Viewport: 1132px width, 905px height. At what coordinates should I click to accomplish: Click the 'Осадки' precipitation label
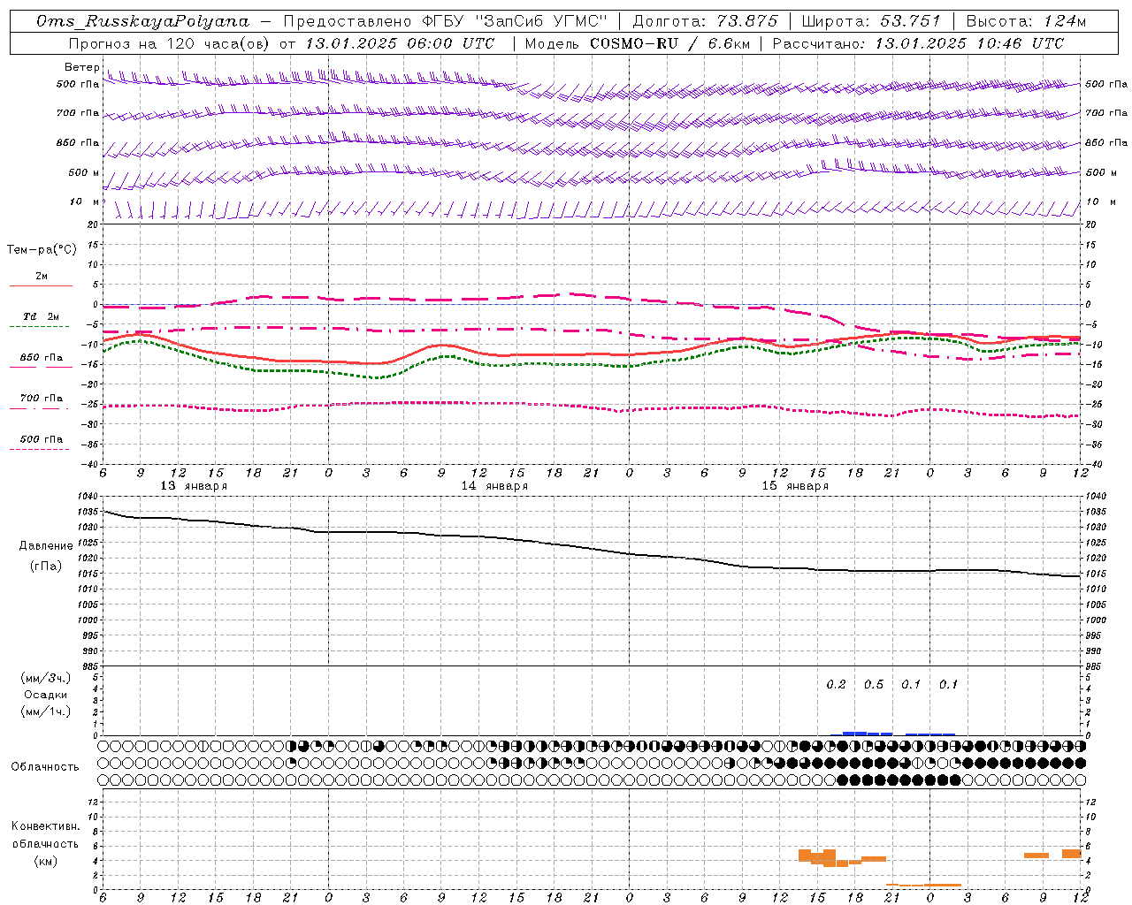[x=46, y=695]
